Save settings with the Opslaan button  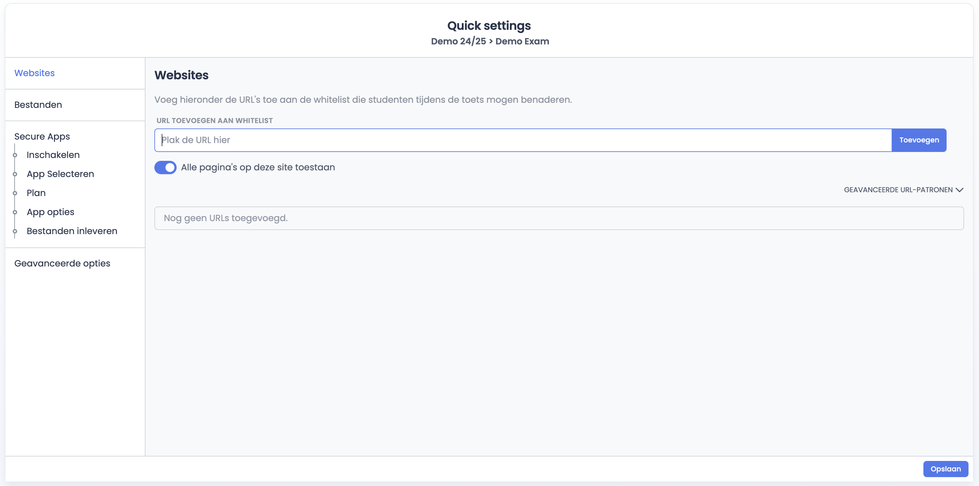pyautogui.click(x=945, y=469)
